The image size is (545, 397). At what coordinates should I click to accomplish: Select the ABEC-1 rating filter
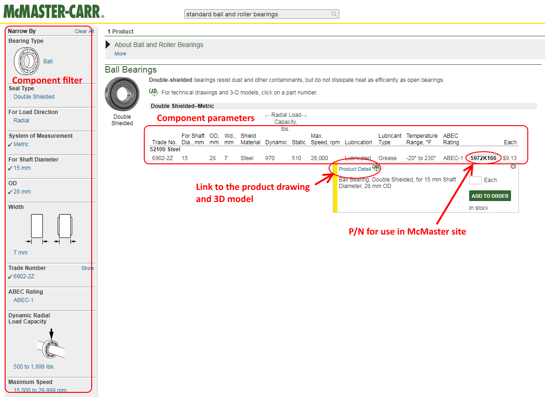click(24, 300)
